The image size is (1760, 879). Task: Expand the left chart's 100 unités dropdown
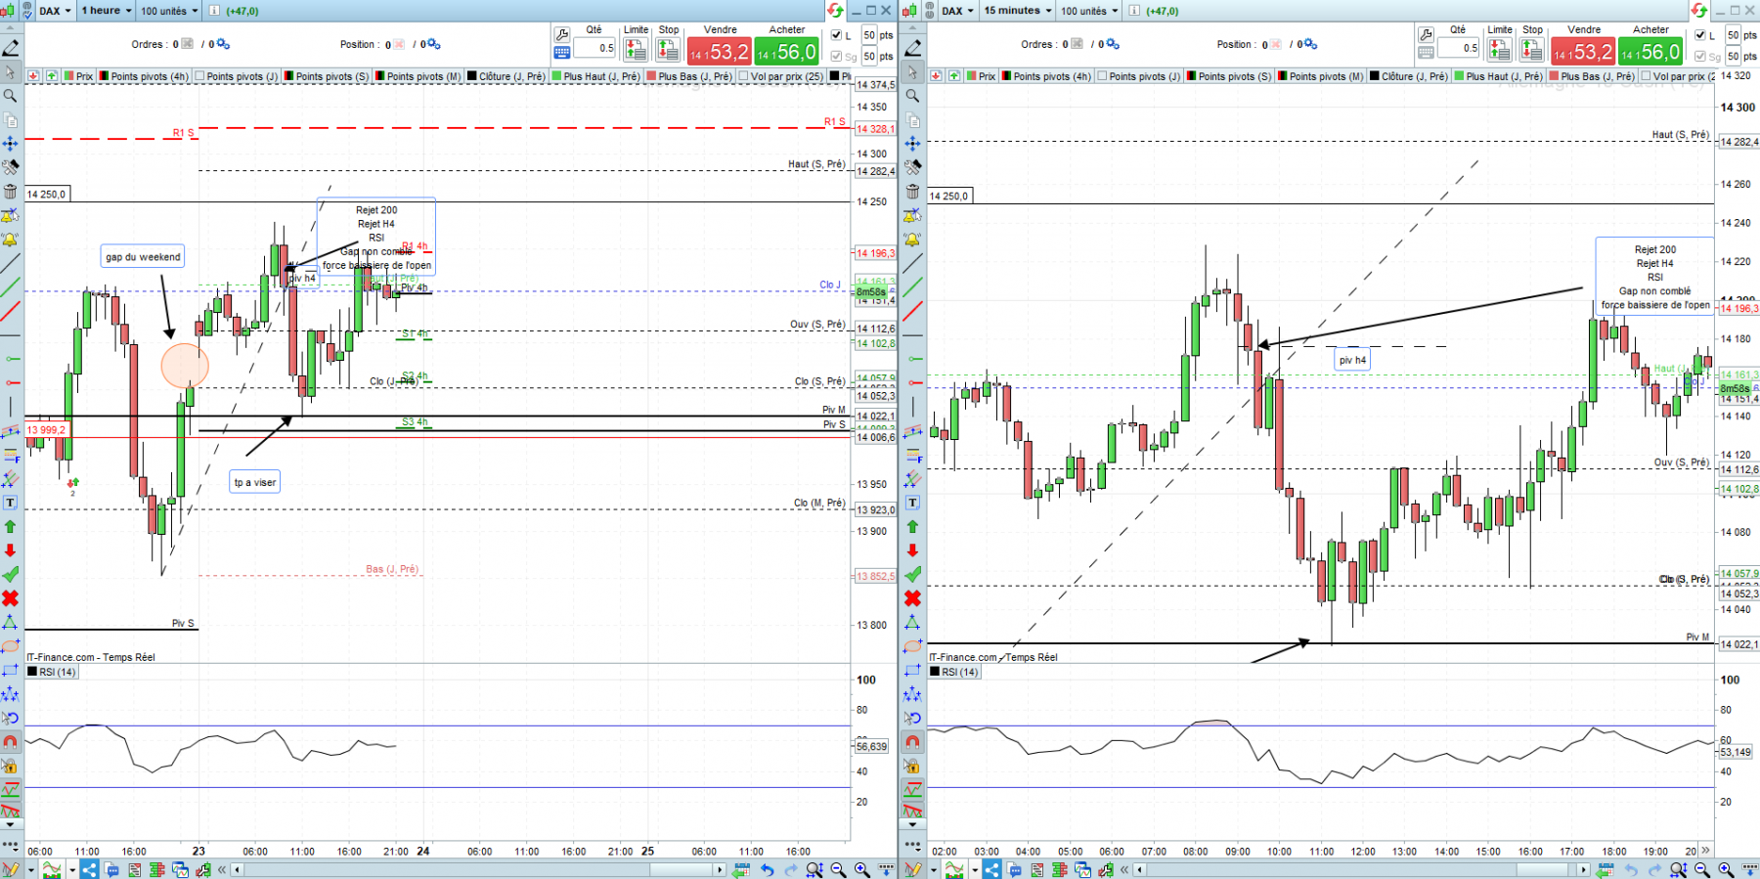[x=169, y=11]
